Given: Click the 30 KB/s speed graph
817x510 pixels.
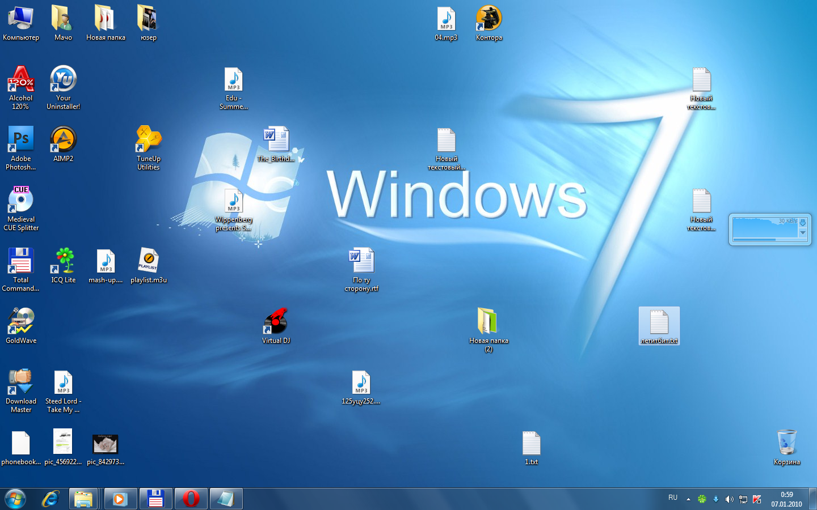Looking at the screenshot, I should (766, 227).
